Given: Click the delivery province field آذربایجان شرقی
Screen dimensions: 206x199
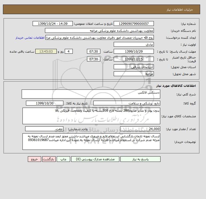Looking at the screenshot, I should point(133,67).
